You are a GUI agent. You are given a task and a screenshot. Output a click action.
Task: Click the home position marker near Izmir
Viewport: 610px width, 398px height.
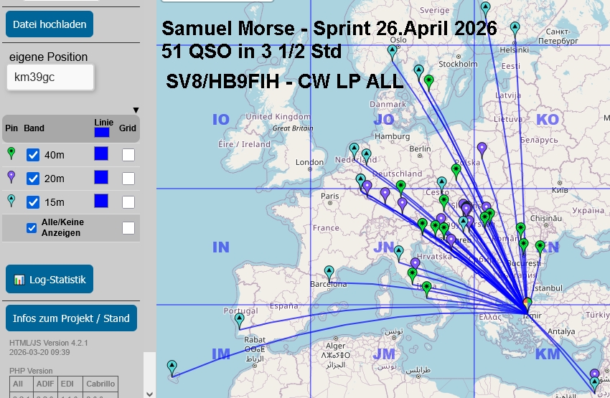(527, 304)
